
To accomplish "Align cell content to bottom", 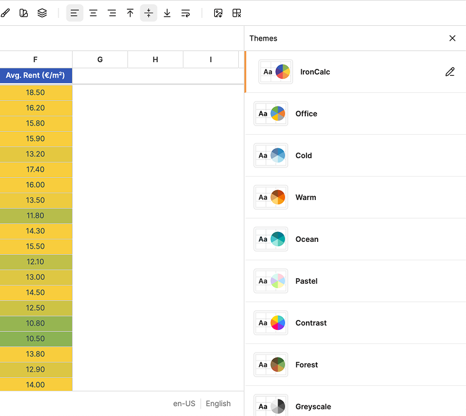I will click(167, 13).
